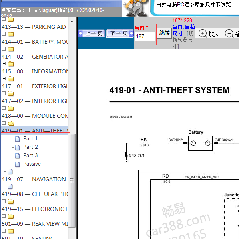Select 418—00 MODULE tree entry
This screenshot has height=239, width=239.
[x=34, y=116]
